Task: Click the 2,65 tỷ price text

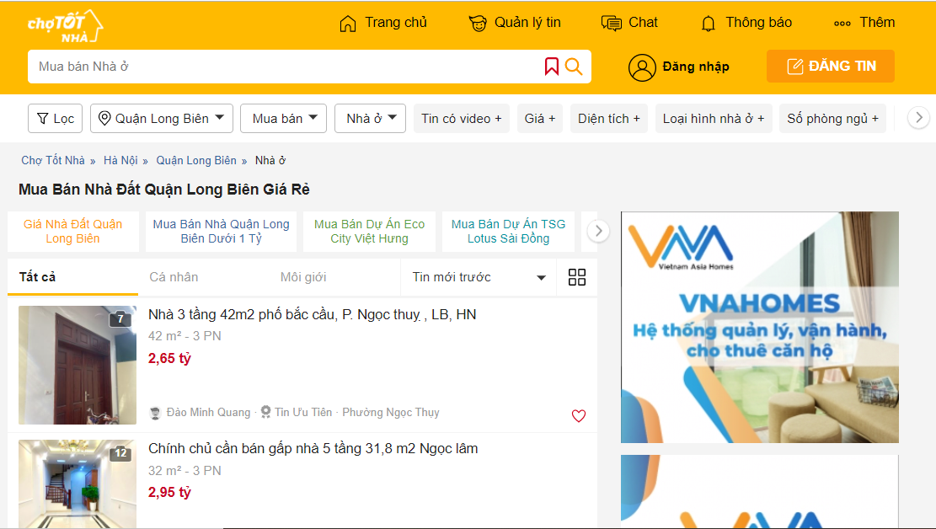Action: pyautogui.click(x=169, y=358)
